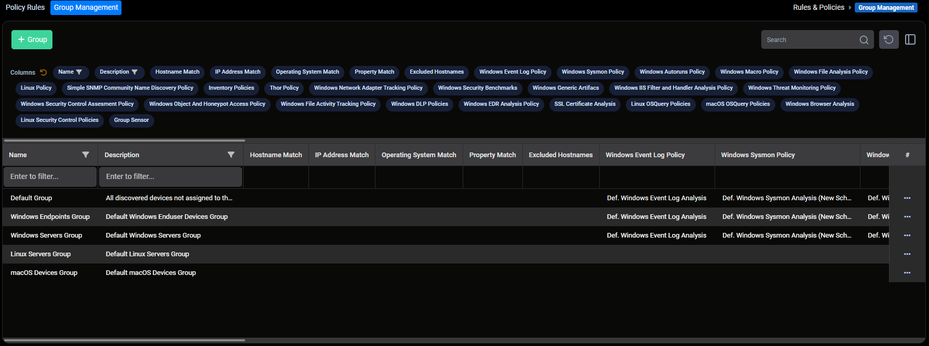Screen dimensions: 929x346
Task: Toggle the Group Sensor column chip
Action: click(x=131, y=120)
